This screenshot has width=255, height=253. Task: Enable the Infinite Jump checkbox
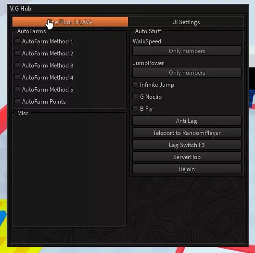click(135, 84)
